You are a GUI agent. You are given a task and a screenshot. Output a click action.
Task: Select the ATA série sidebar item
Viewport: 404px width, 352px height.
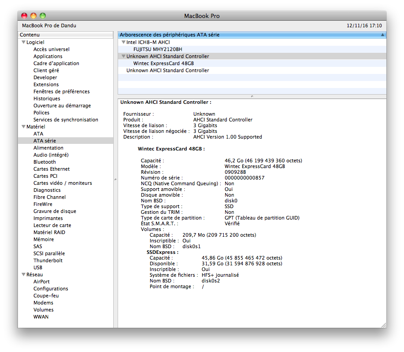pos(66,141)
